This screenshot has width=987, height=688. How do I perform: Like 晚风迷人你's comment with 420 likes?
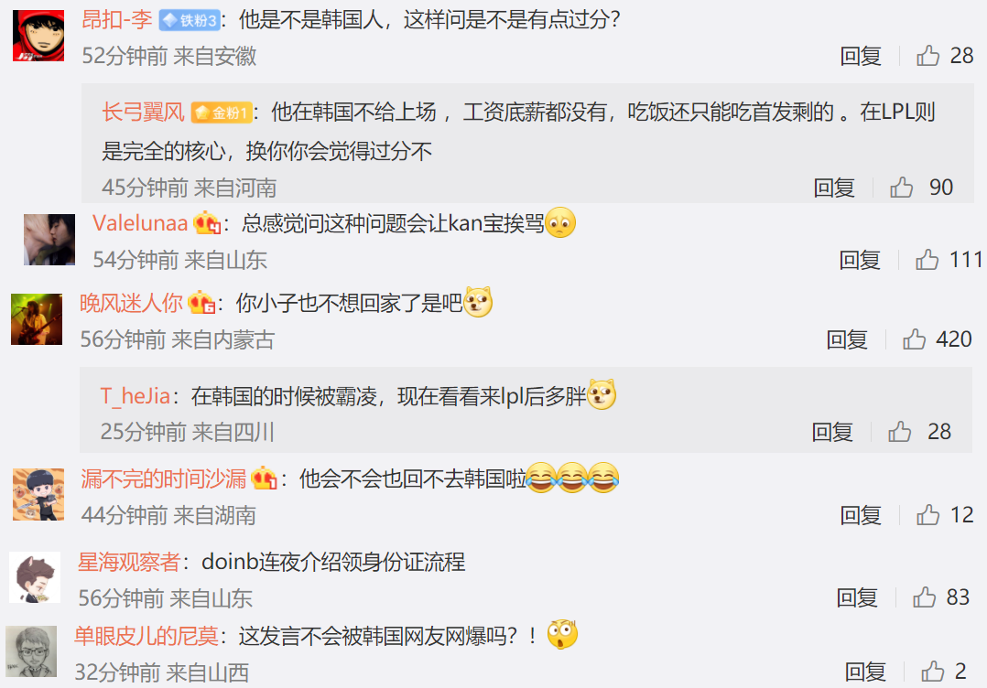914,339
